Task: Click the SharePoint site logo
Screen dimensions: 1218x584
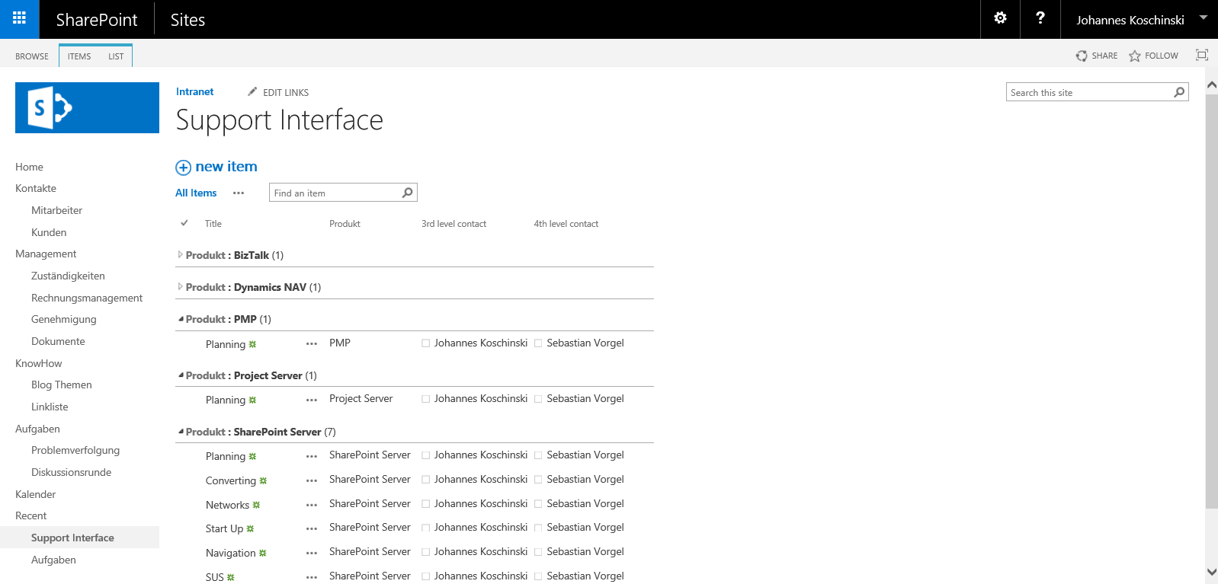Action: [x=87, y=107]
